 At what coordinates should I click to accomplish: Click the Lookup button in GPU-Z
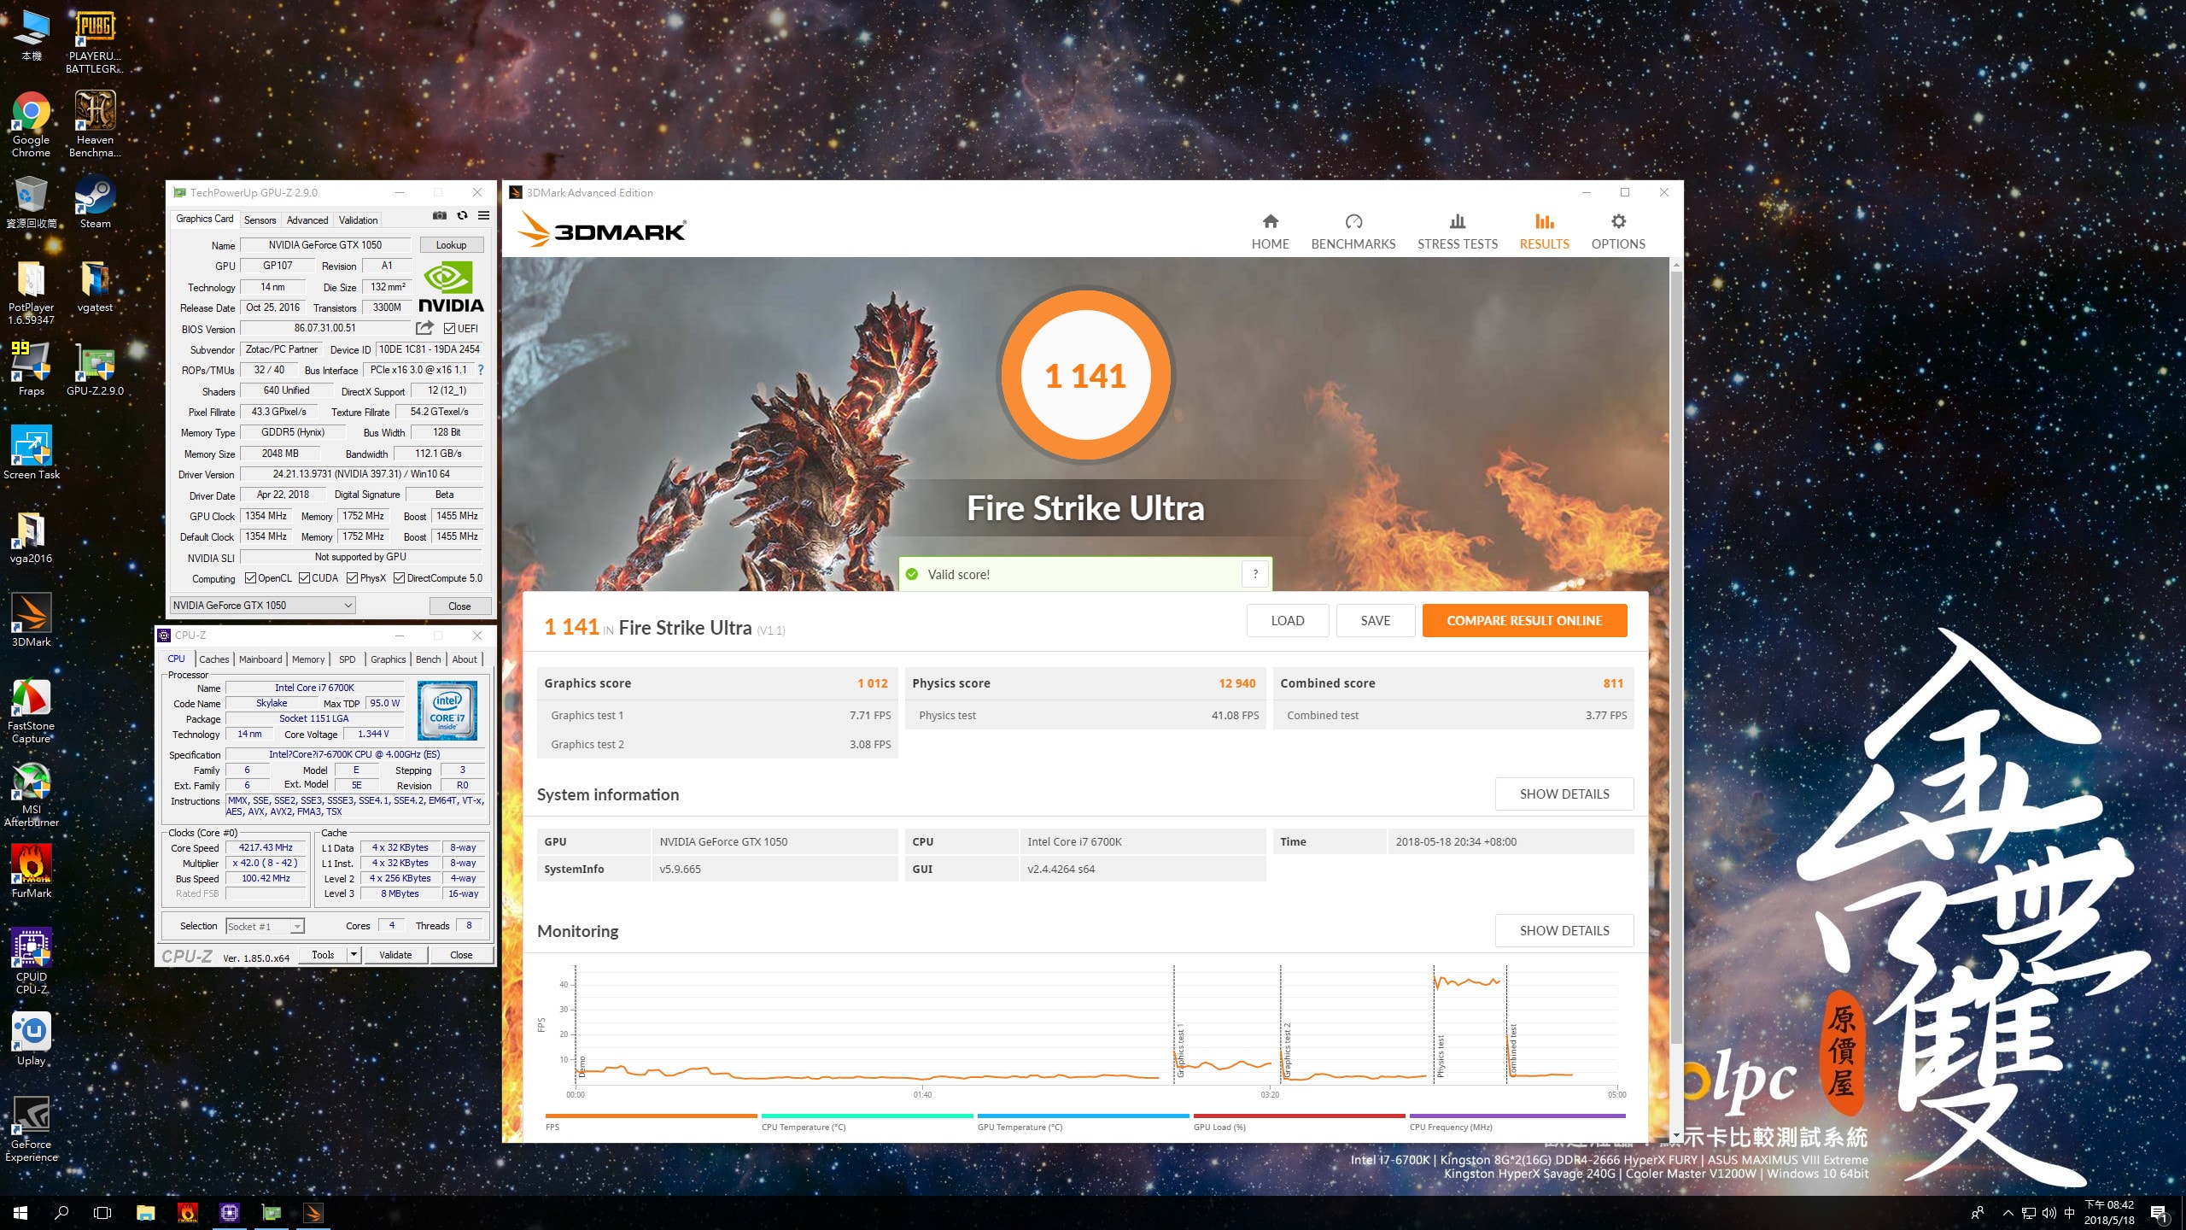452,245
